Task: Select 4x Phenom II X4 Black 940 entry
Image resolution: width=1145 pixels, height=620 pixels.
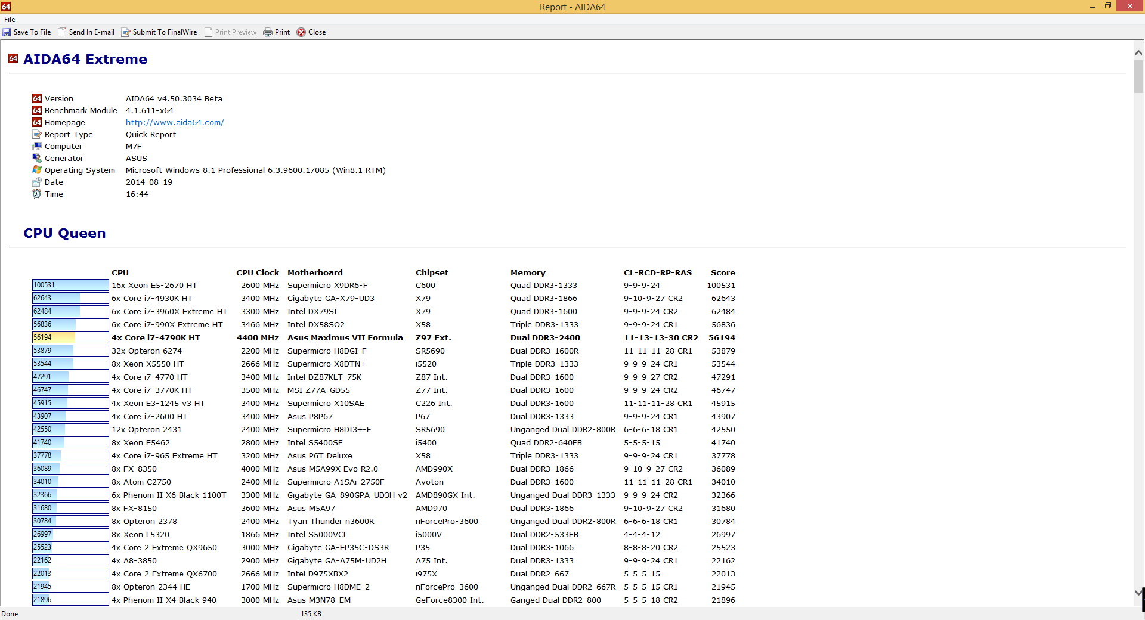Action: (164, 600)
